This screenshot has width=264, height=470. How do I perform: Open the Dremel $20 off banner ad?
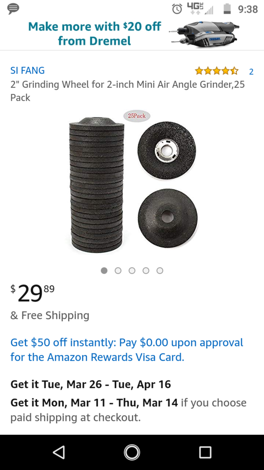(x=132, y=33)
